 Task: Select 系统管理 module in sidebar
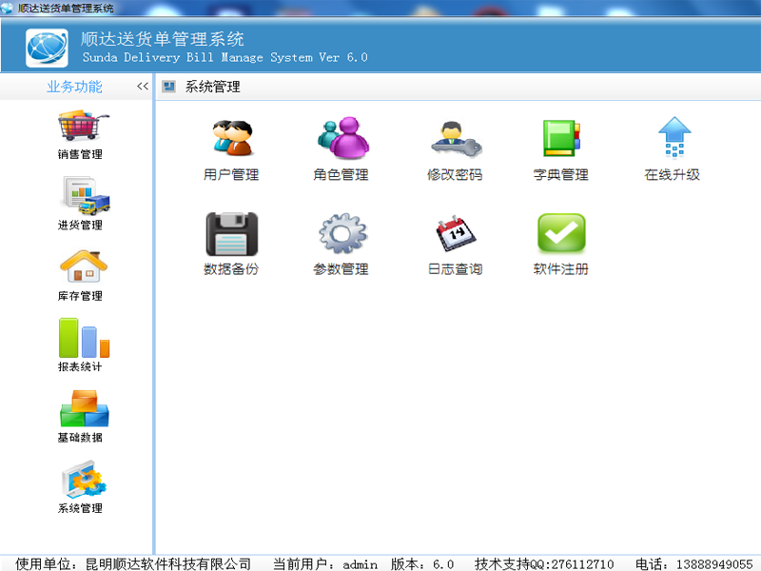[x=81, y=482]
